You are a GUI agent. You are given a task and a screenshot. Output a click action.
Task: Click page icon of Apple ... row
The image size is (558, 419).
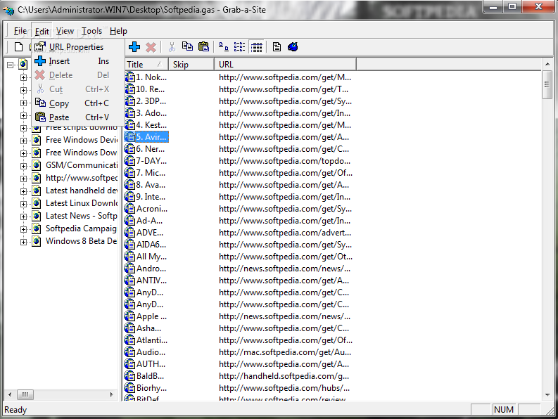pos(130,316)
